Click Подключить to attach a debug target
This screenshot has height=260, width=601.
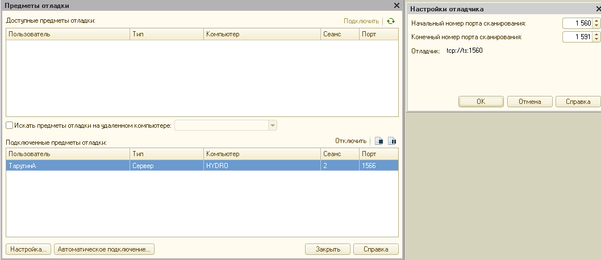coord(361,21)
